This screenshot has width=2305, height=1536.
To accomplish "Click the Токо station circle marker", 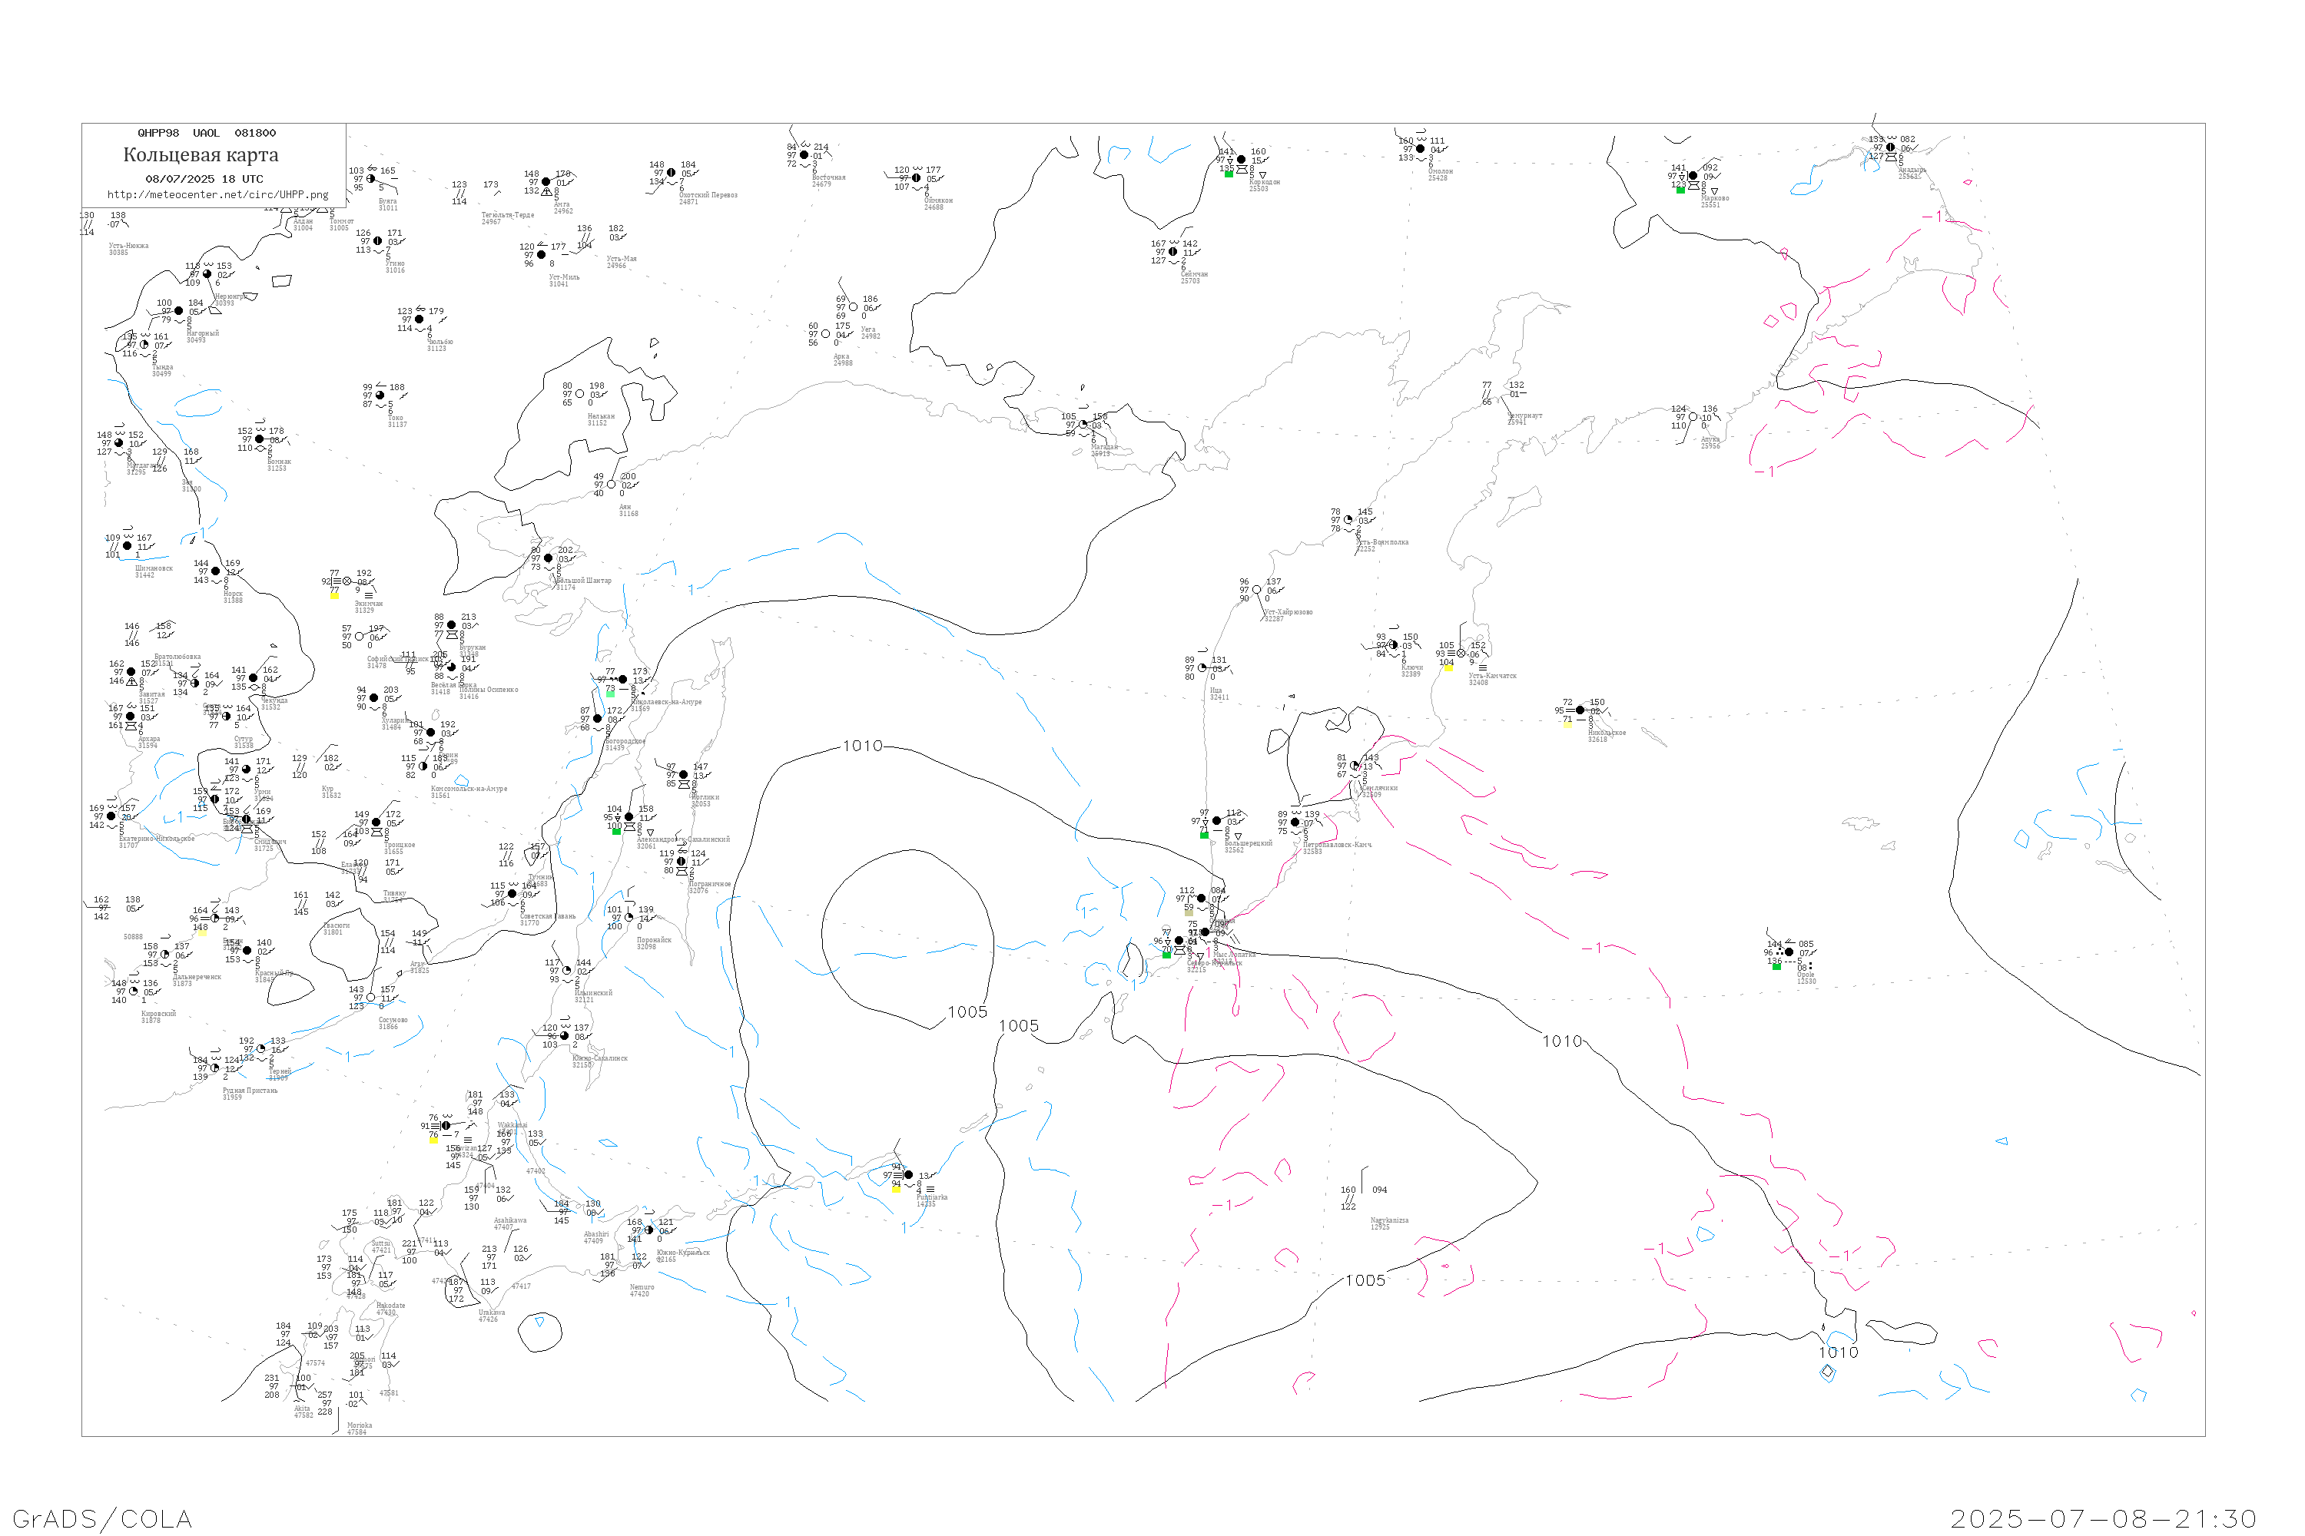I will [380, 396].
